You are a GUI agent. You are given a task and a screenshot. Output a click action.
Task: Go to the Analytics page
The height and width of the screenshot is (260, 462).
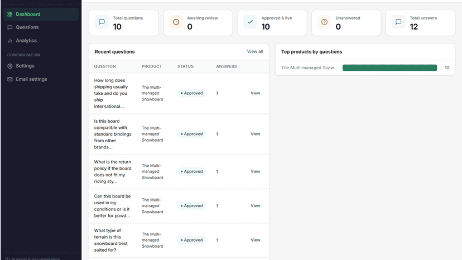pyautogui.click(x=41, y=41)
